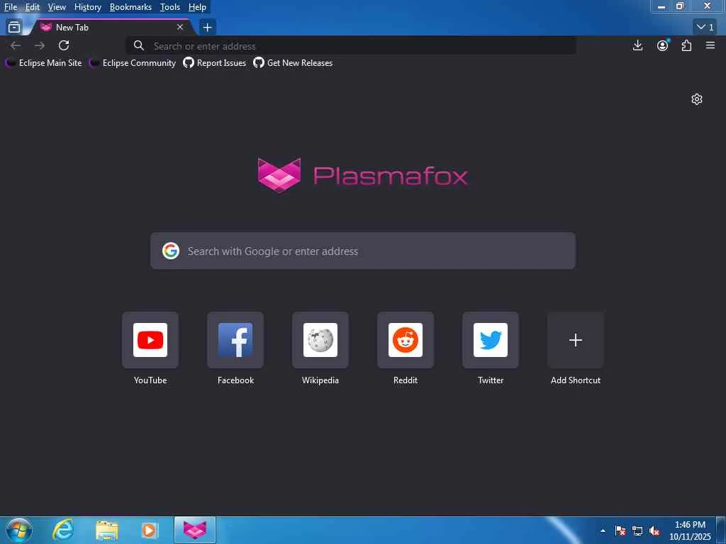
Task: Open the Windows Start button
Action: click(19, 530)
